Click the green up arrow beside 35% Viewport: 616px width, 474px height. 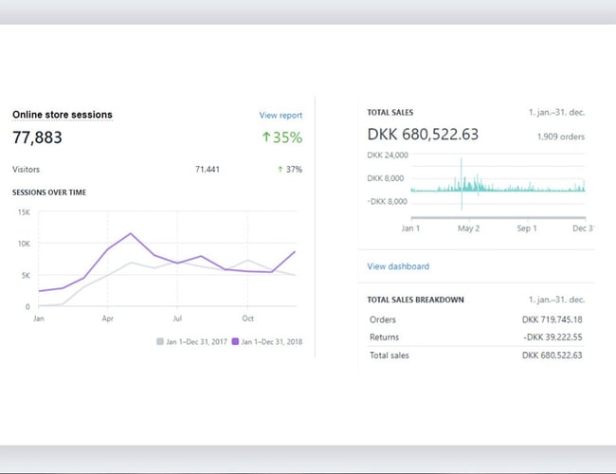pyautogui.click(x=266, y=137)
